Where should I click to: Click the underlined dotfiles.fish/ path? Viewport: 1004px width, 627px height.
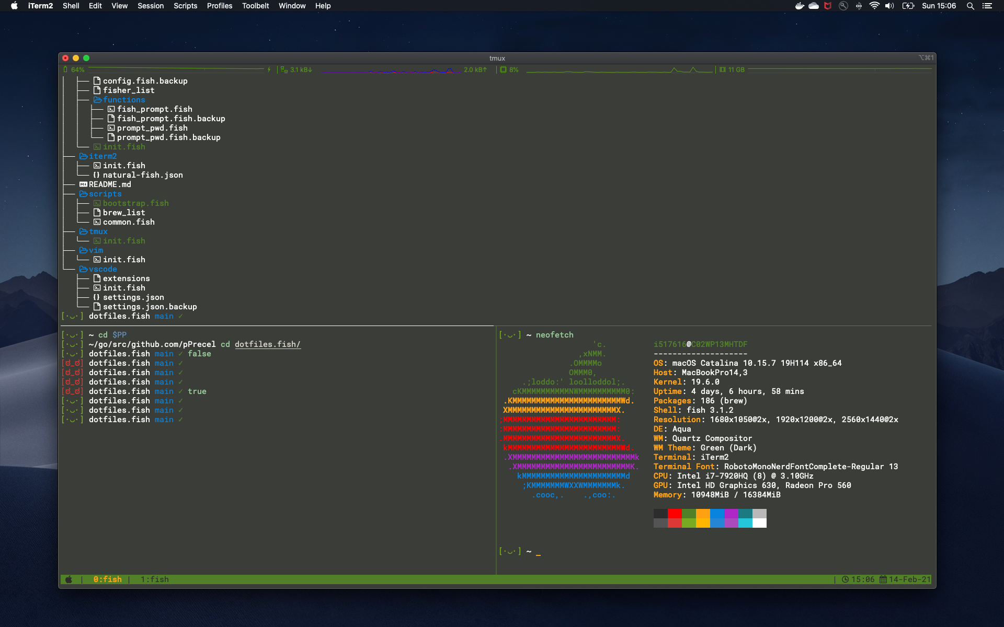coord(267,344)
